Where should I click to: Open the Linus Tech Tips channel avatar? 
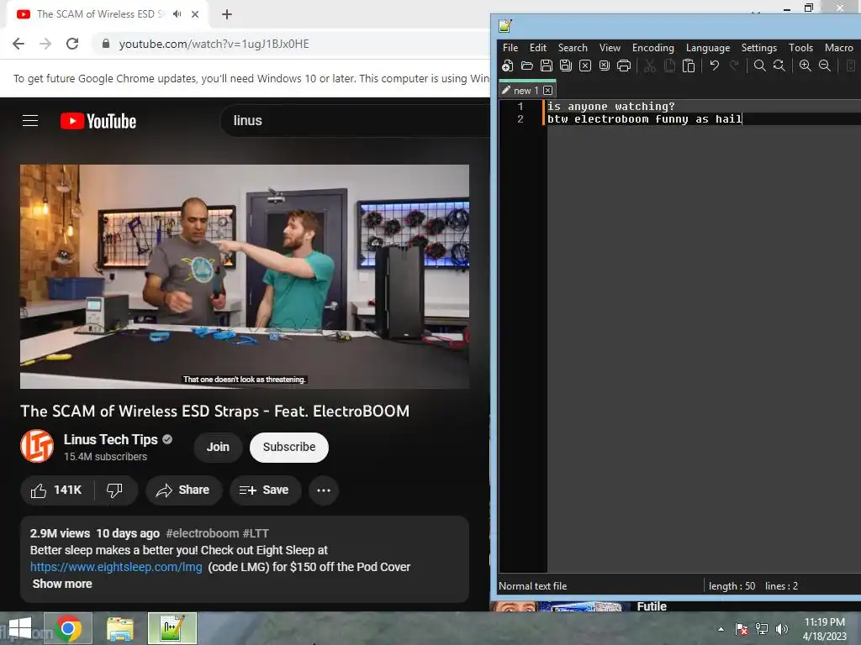pos(37,447)
